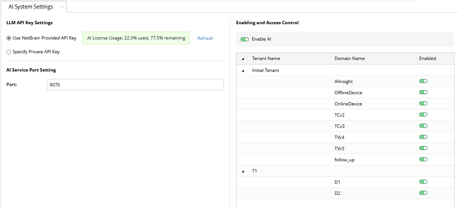Toggle AI for domain D1
This screenshot has height=209, width=458.
pyautogui.click(x=423, y=182)
